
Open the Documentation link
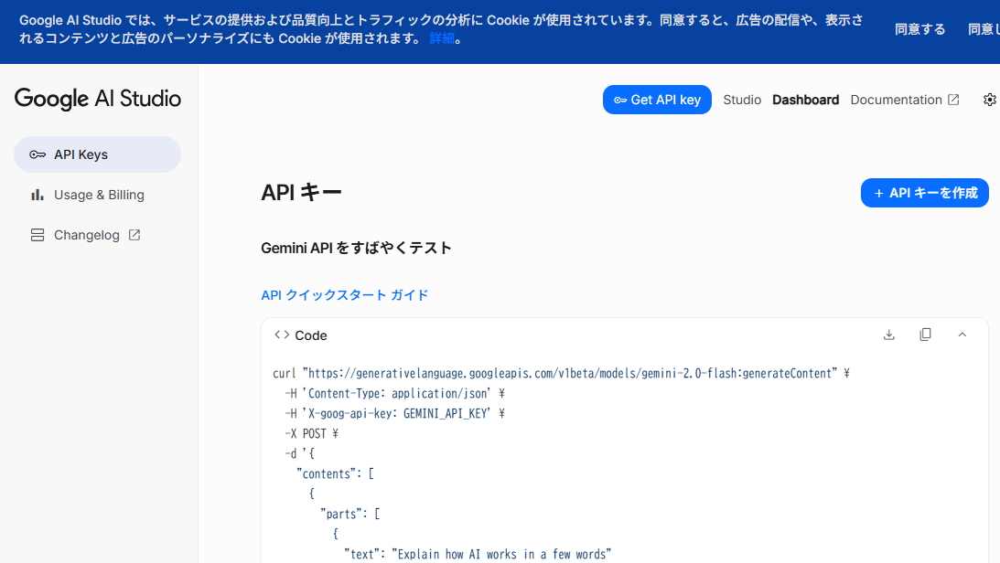pos(904,100)
